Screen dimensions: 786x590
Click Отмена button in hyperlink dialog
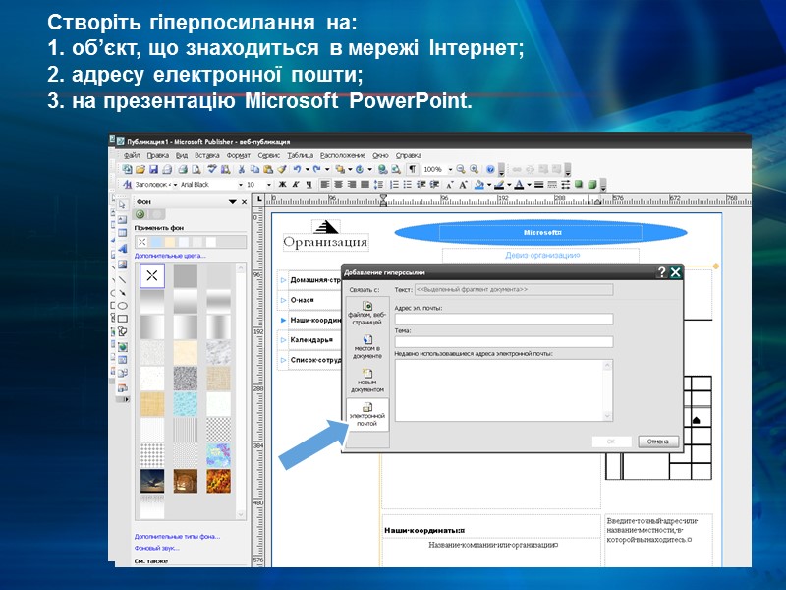(658, 442)
